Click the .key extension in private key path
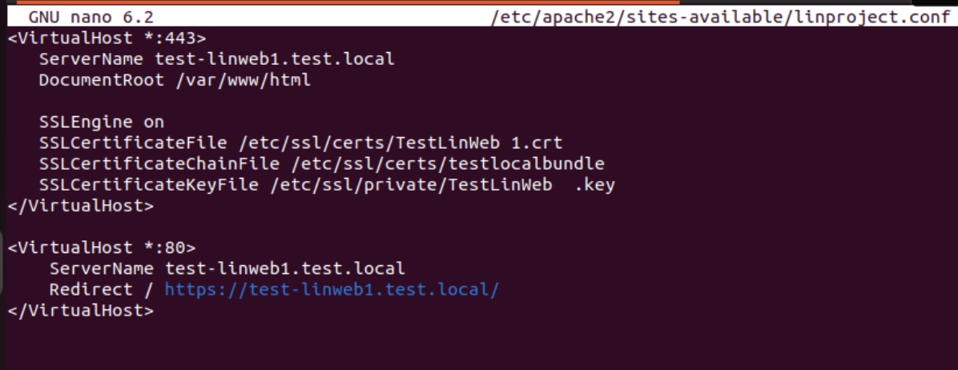 tap(594, 184)
